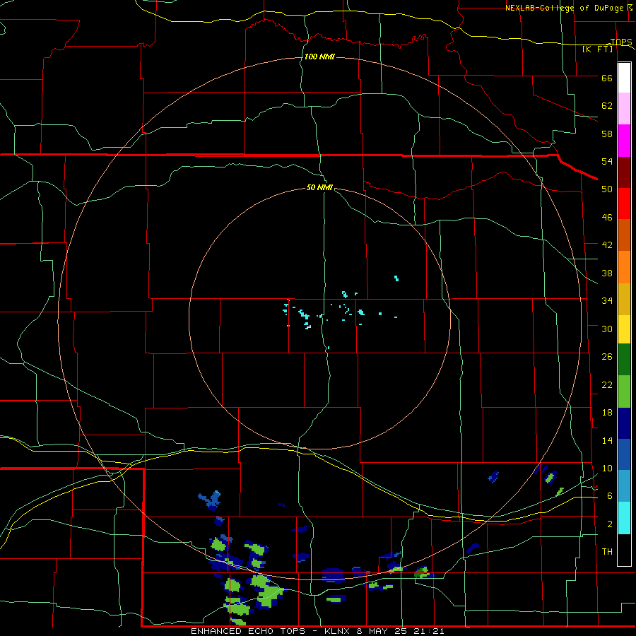Select the 50 NMI range ring label

coord(319,187)
